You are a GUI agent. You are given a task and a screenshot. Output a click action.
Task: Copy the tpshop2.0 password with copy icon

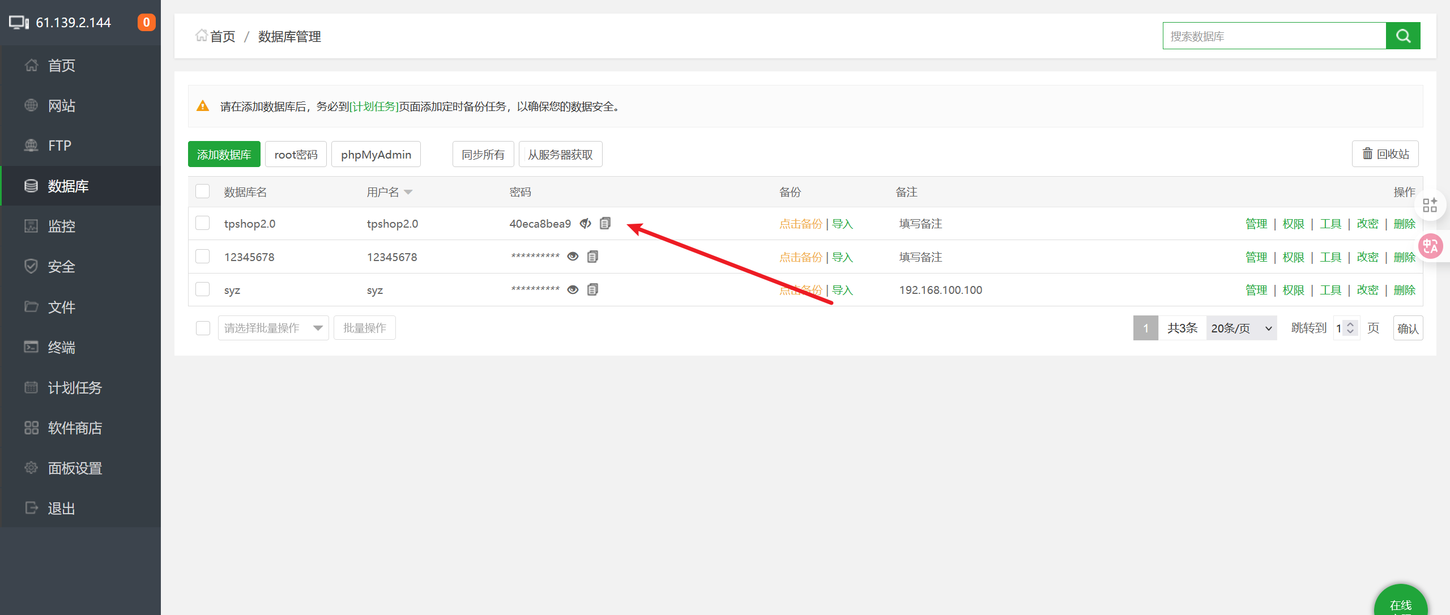(x=605, y=224)
